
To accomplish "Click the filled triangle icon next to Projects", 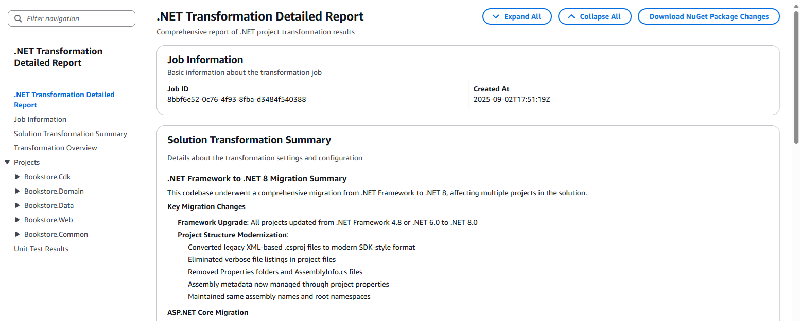I will point(7,162).
